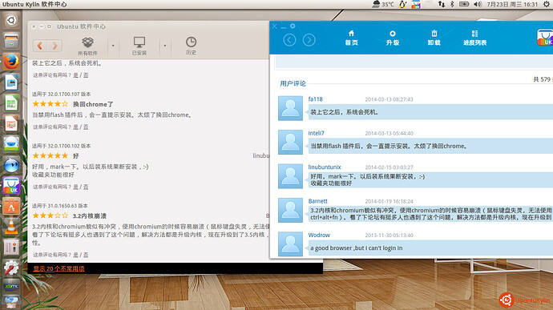Image resolution: width=553 pixels, height=310 pixels.
Task: Open the clock showing 7月23日 周三 16:31
Action: (512, 4)
